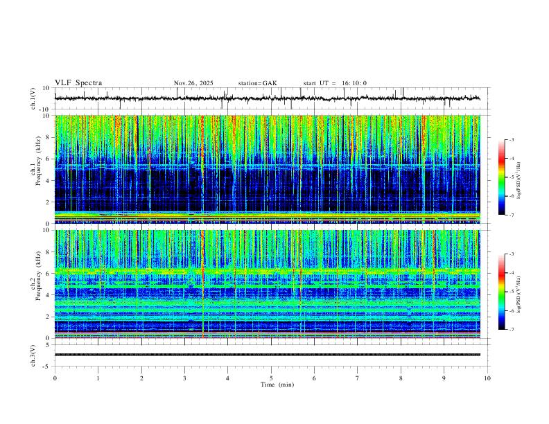Click the 'ch.3(V)' axis label
The image size is (549, 424).
33,355
